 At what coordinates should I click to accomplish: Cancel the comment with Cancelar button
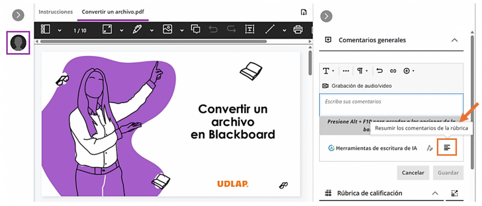(413, 173)
